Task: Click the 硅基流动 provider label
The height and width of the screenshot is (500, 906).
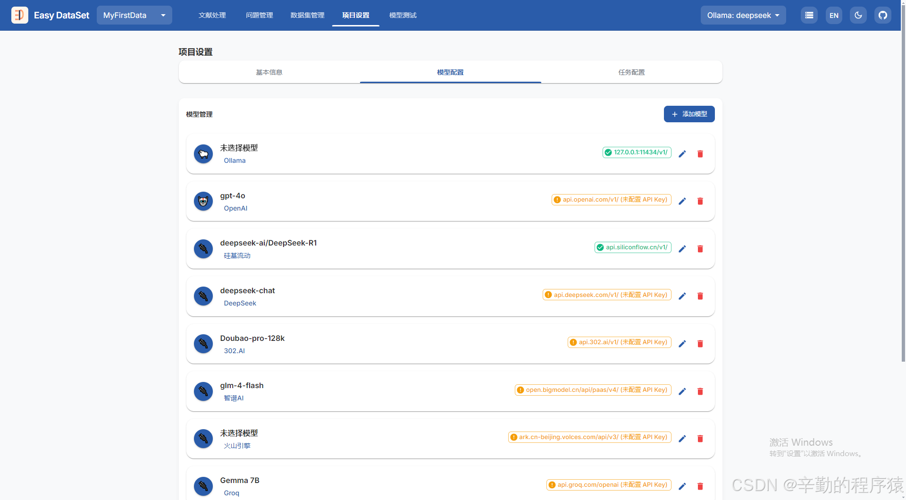Action: click(x=237, y=256)
